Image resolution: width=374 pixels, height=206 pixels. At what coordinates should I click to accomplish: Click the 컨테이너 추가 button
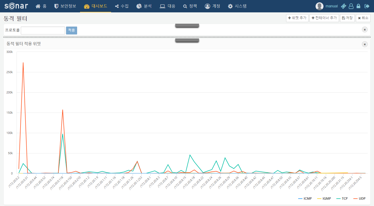(x=324, y=18)
